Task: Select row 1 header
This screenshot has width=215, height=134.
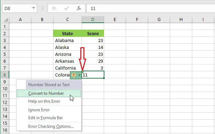Action: [x=5, y=27]
